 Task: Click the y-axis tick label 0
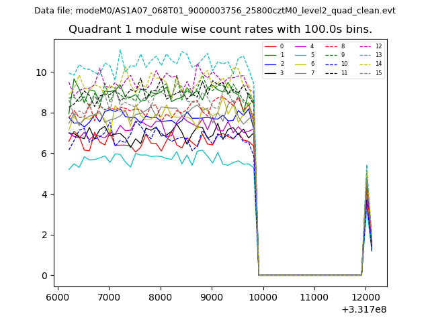coord(44,276)
